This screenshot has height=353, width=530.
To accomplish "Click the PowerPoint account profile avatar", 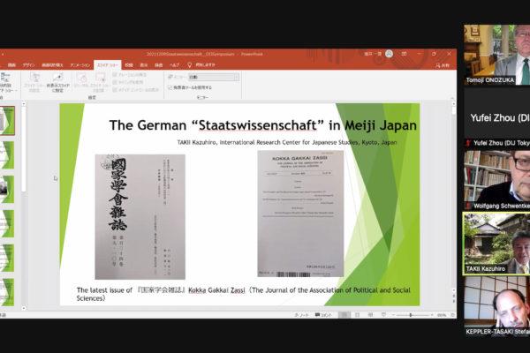I will [389, 54].
